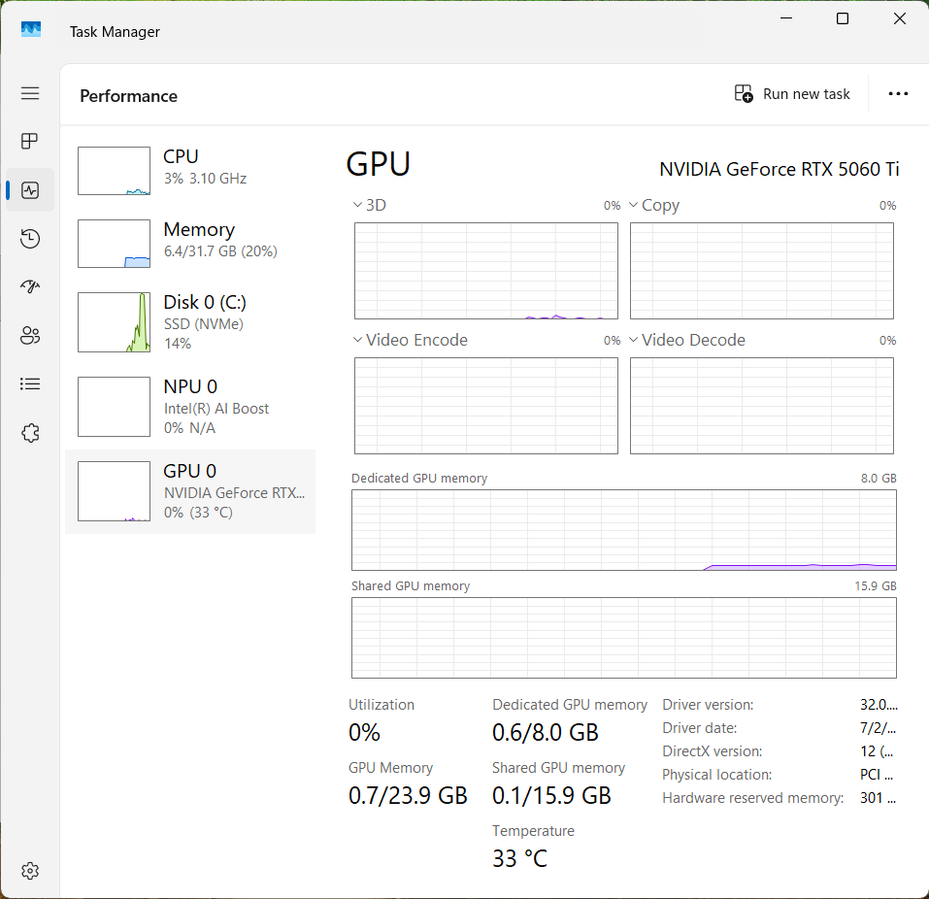Click the Utilization '0%' value
The width and height of the screenshot is (929, 899).
pyautogui.click(x=364, y=732)
